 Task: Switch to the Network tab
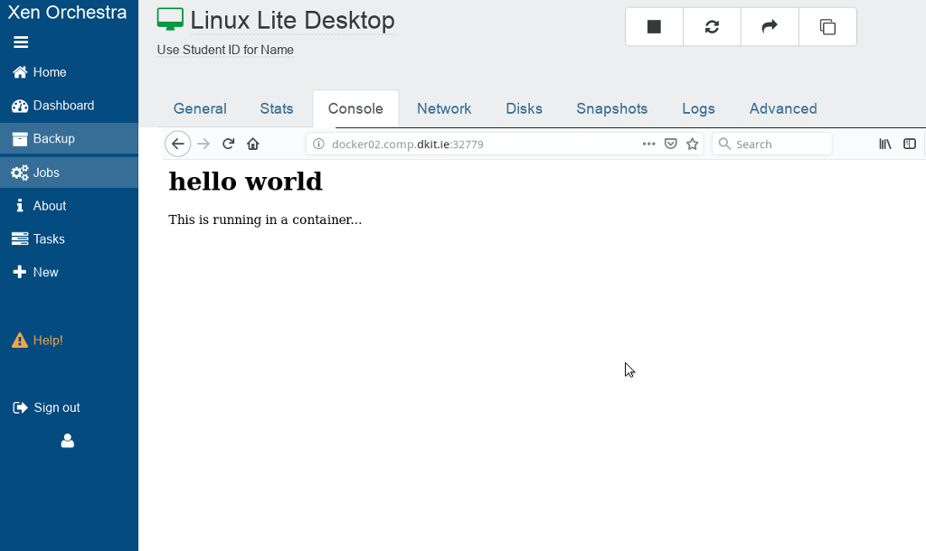(x=444, y=108)
